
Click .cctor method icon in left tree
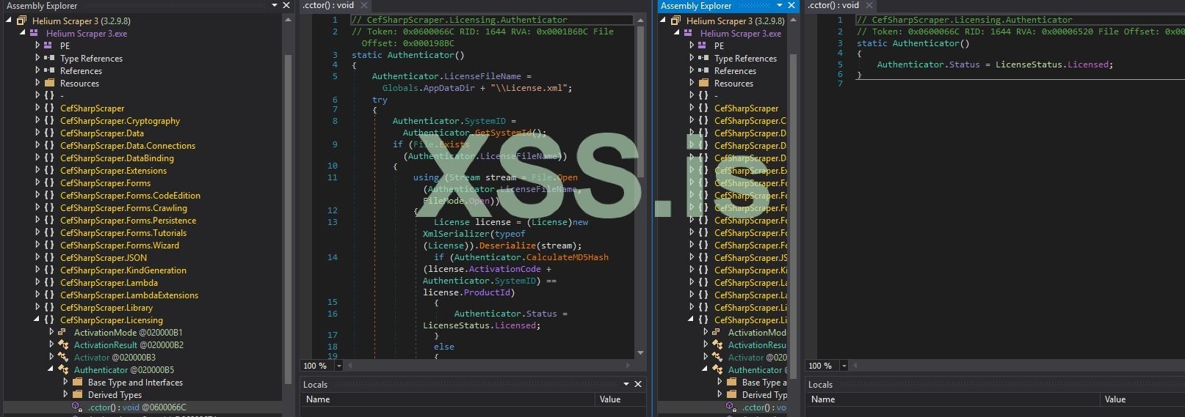[x=77, y=407]
